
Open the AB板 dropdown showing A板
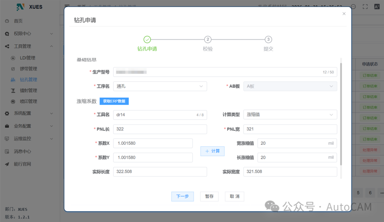290,86
